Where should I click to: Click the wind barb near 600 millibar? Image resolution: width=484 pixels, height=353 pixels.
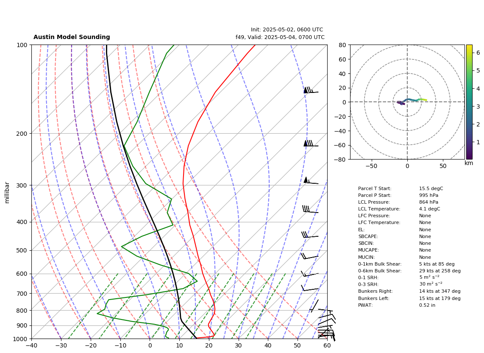(310, 274)
